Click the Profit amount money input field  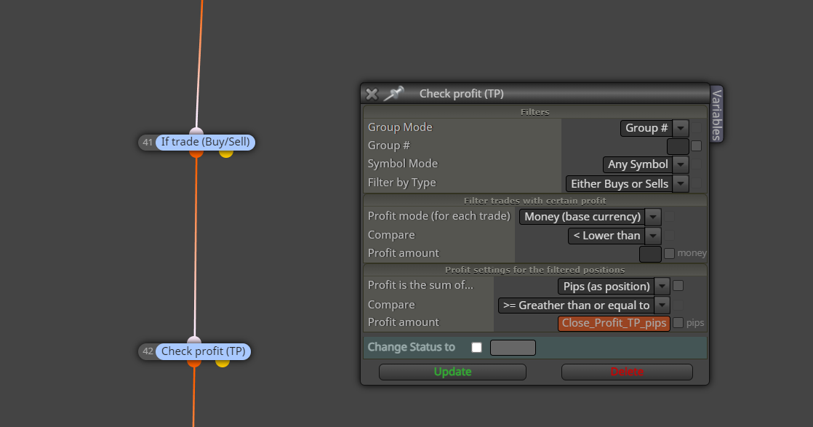click(x=650, y=254)
